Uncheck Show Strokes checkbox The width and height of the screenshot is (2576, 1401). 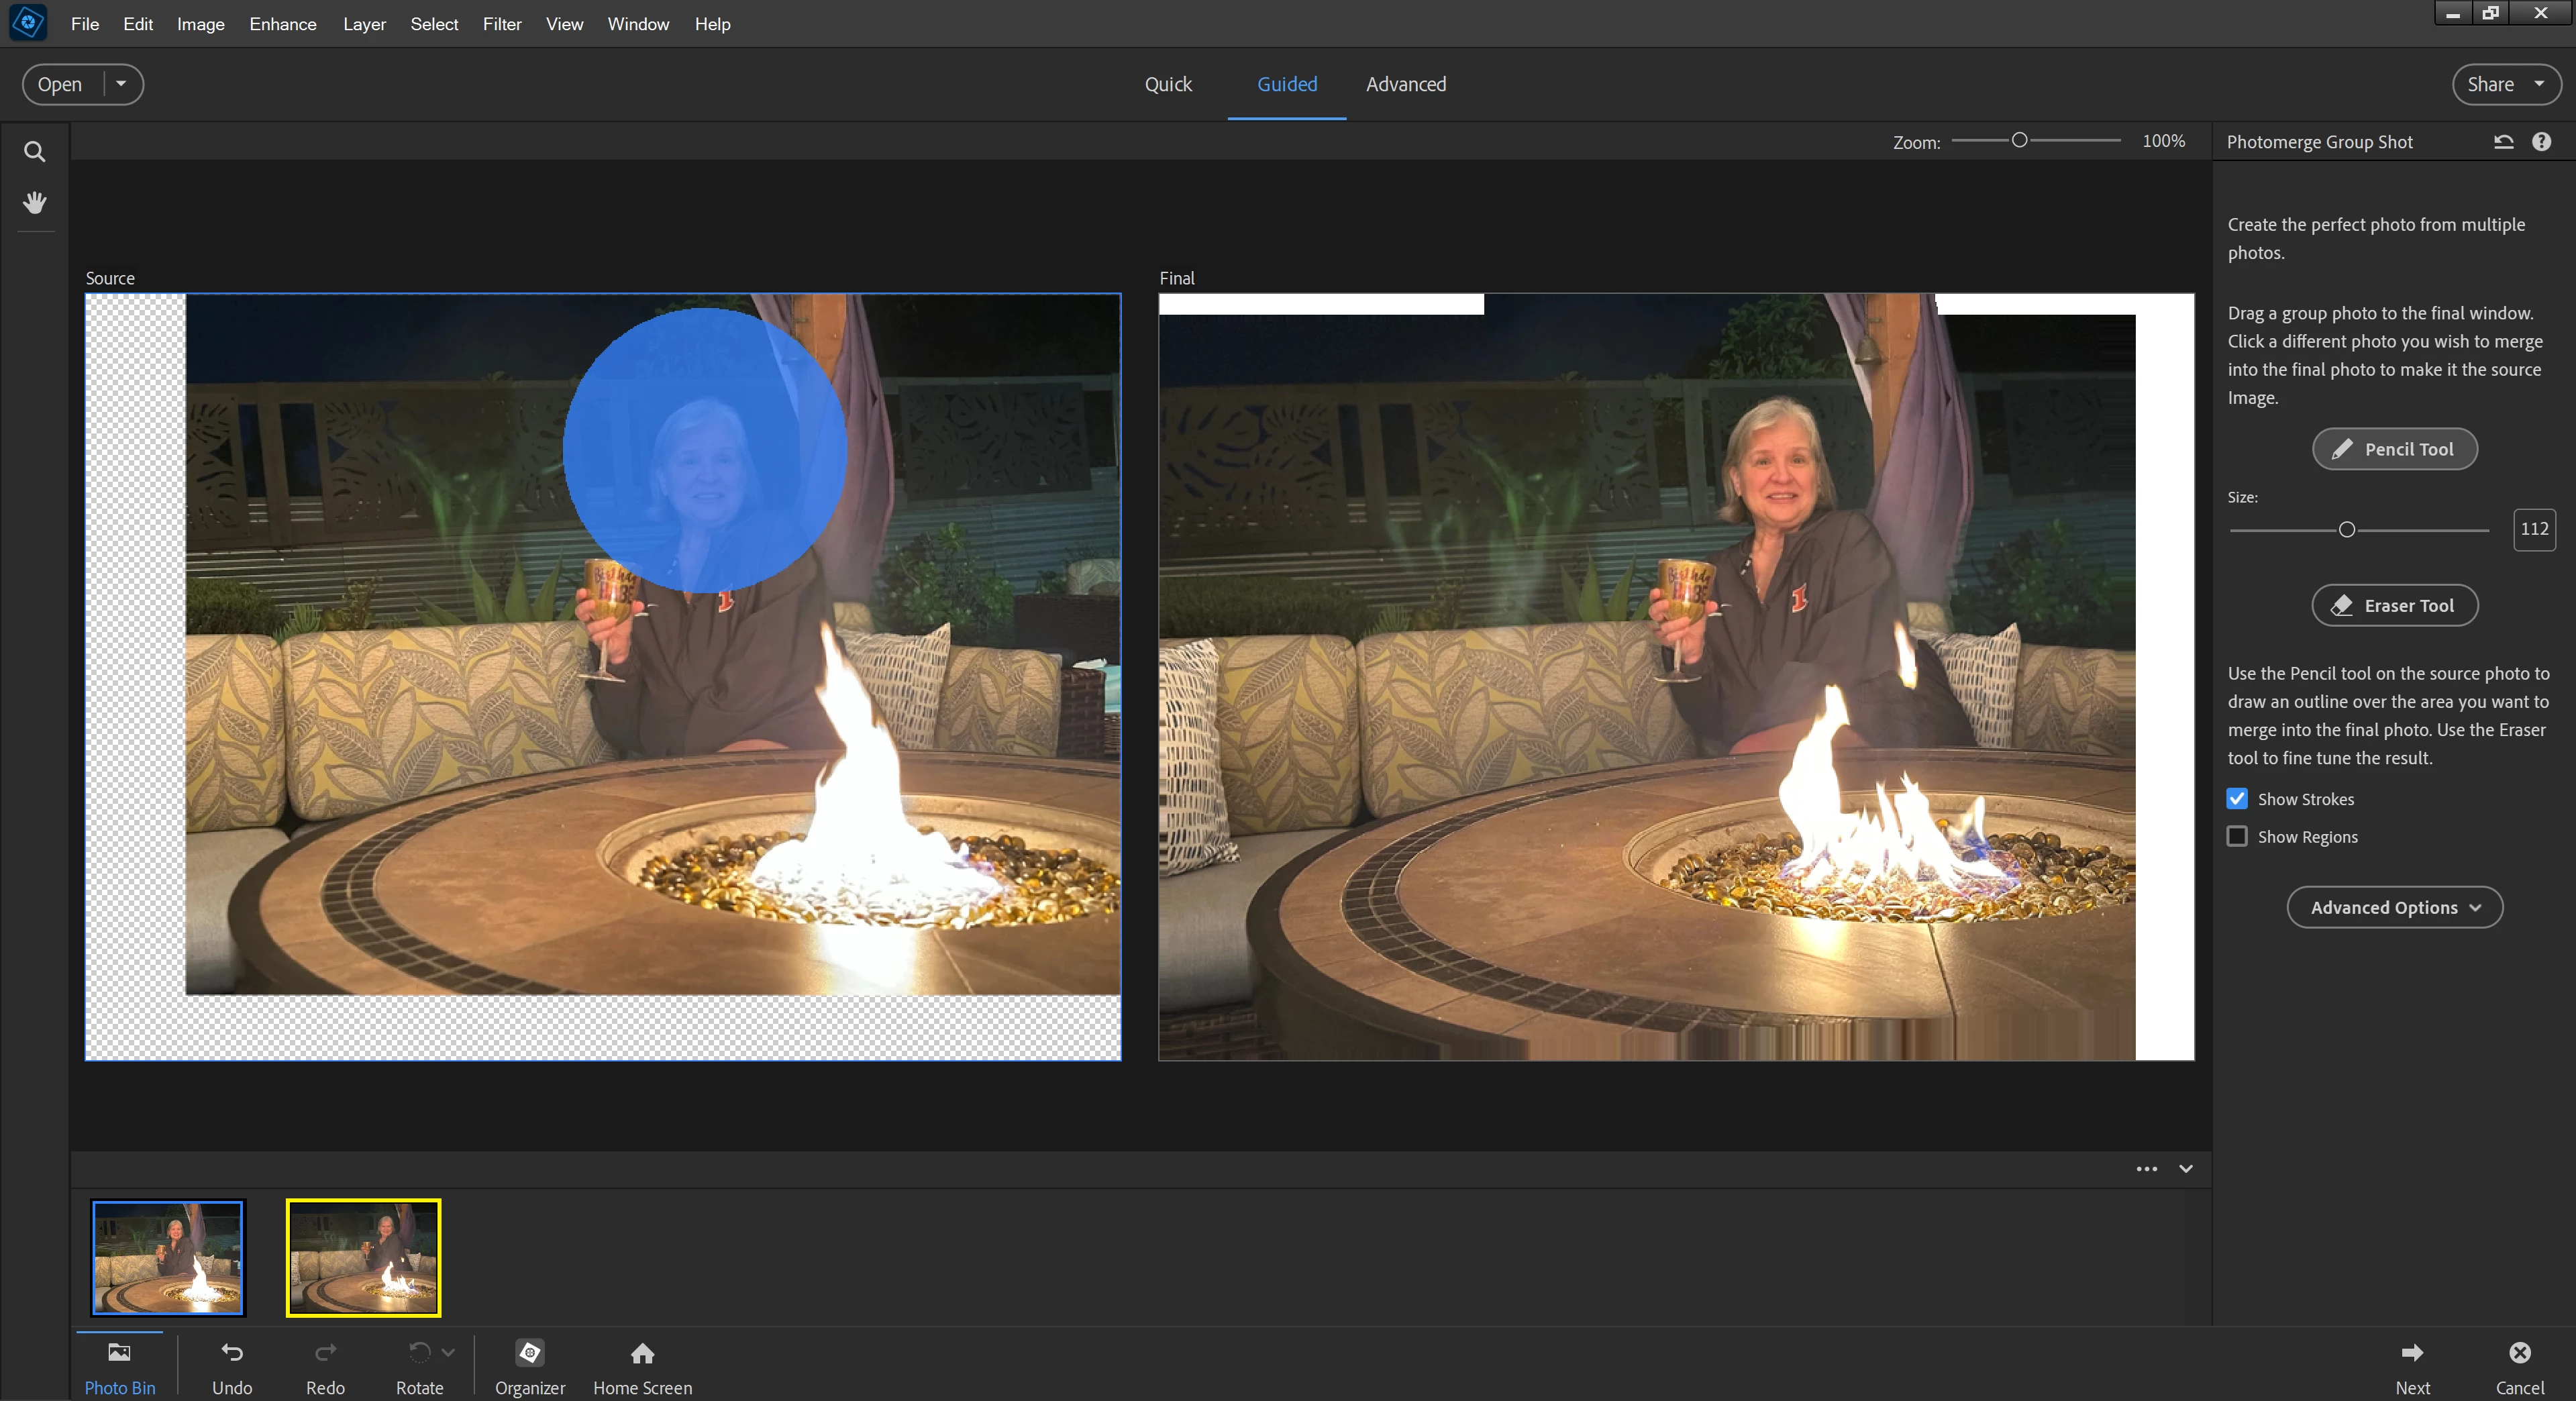[x=2237, y=799]
